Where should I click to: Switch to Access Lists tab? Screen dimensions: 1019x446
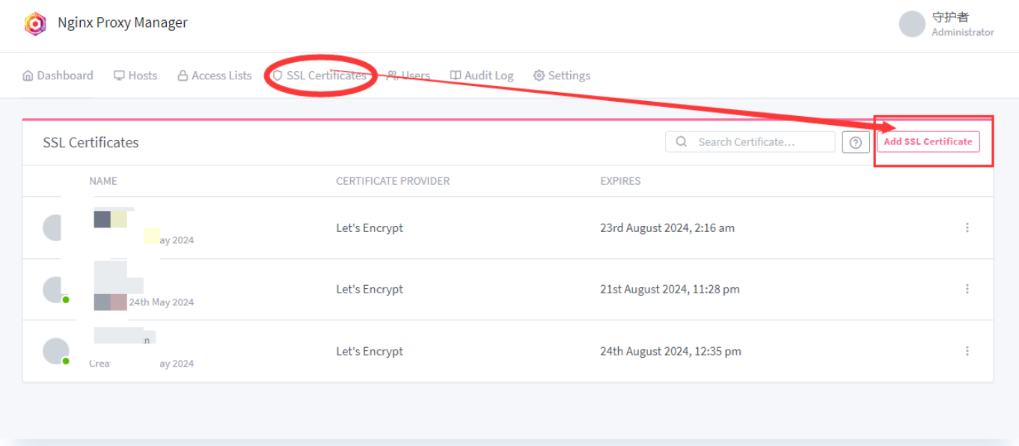click(215, 76)
